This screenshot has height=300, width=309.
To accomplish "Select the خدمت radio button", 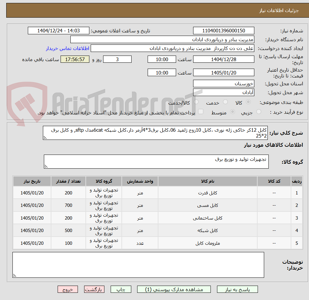I will (225, 102).
